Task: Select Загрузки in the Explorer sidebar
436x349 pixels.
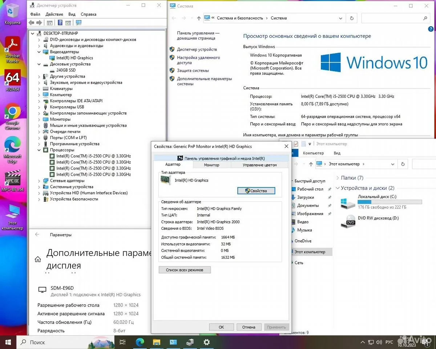Action: 305,197
